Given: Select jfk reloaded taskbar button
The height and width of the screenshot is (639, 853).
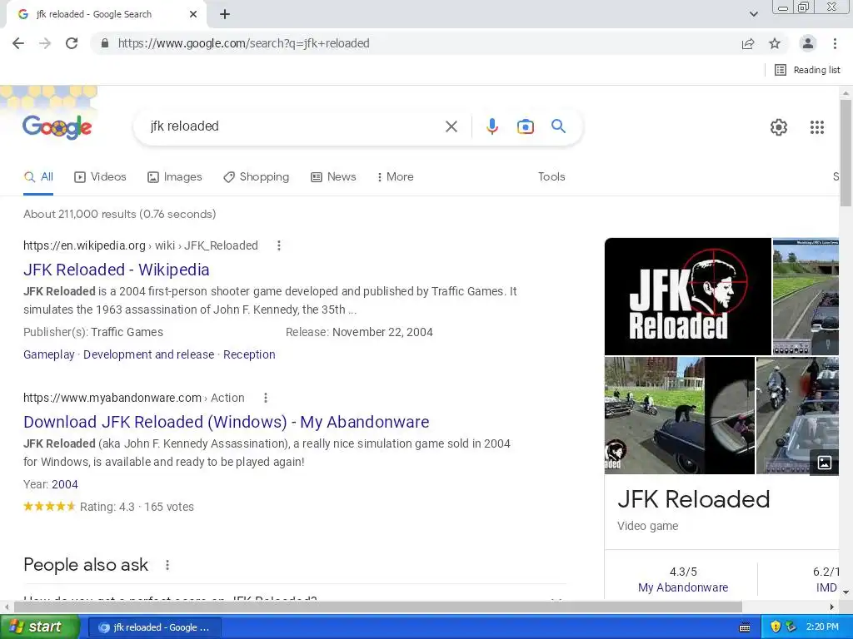Looking at the screenshot, I should point(154,627).
